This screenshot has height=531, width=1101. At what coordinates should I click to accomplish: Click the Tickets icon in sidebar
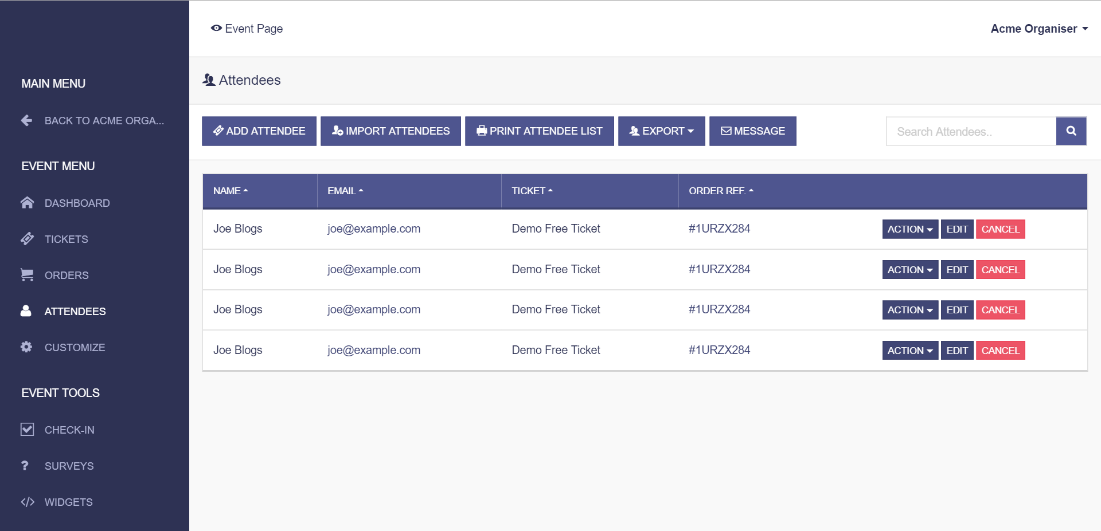pos(27,239)
